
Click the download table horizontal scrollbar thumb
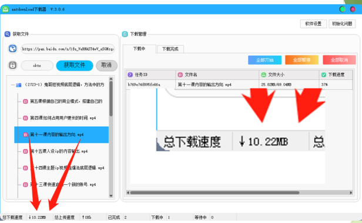coord(214,192)
